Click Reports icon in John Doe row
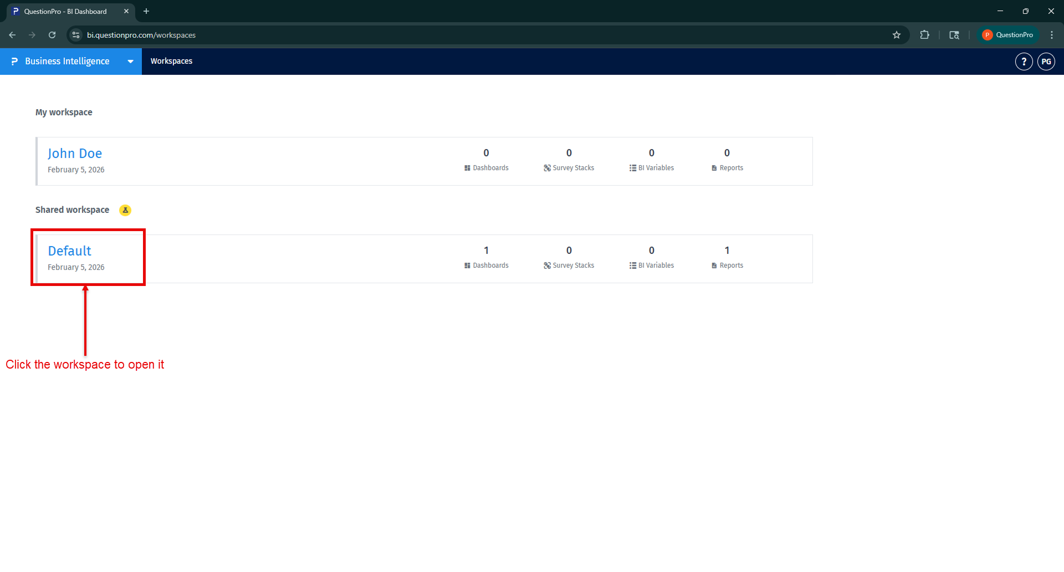Viewport: 1064px width, 572px height. [714, 168]
